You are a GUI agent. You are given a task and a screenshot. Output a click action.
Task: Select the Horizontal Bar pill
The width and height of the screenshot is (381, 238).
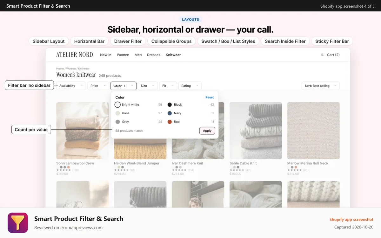[x=89, y=41]
